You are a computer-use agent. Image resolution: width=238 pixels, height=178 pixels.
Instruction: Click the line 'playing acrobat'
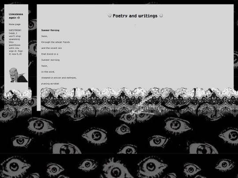coord(50,84)
